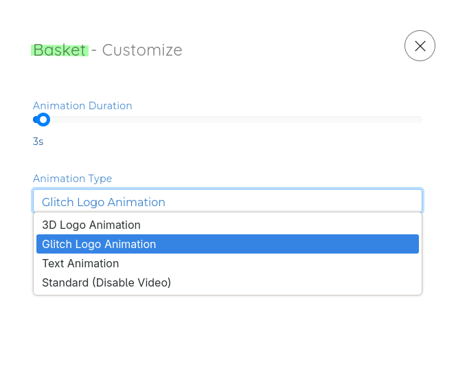456x380 pixels.
Task: Click the 3s duration value text
Action: tap(38, 142)
